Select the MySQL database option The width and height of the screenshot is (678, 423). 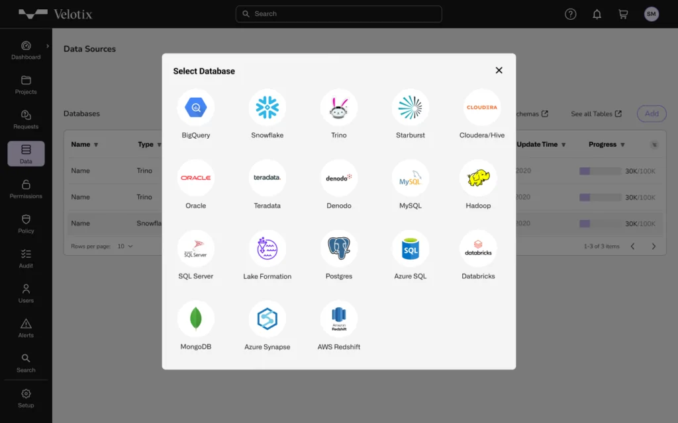pos(411,178)
